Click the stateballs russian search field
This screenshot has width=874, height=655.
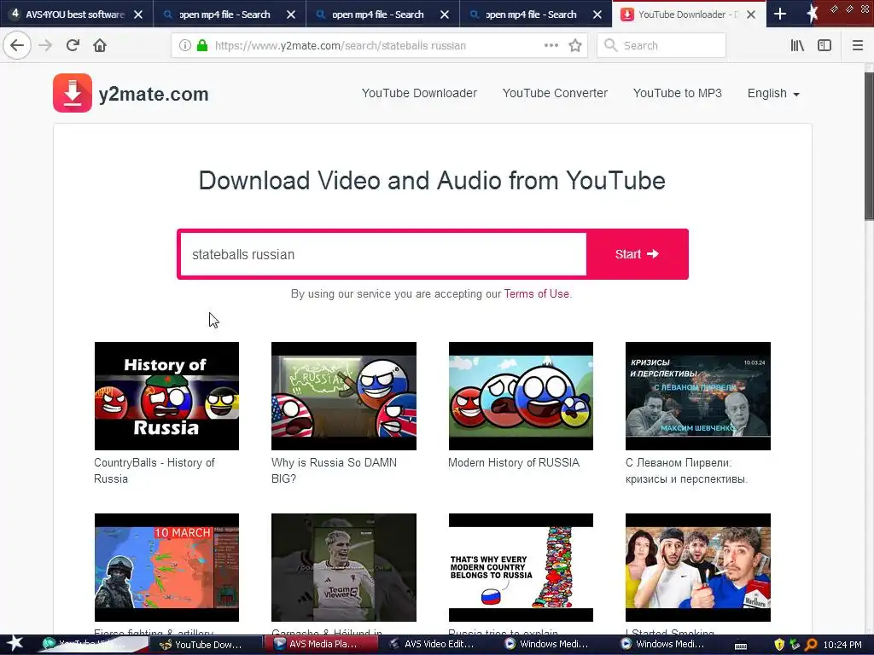tap(383, 254)
